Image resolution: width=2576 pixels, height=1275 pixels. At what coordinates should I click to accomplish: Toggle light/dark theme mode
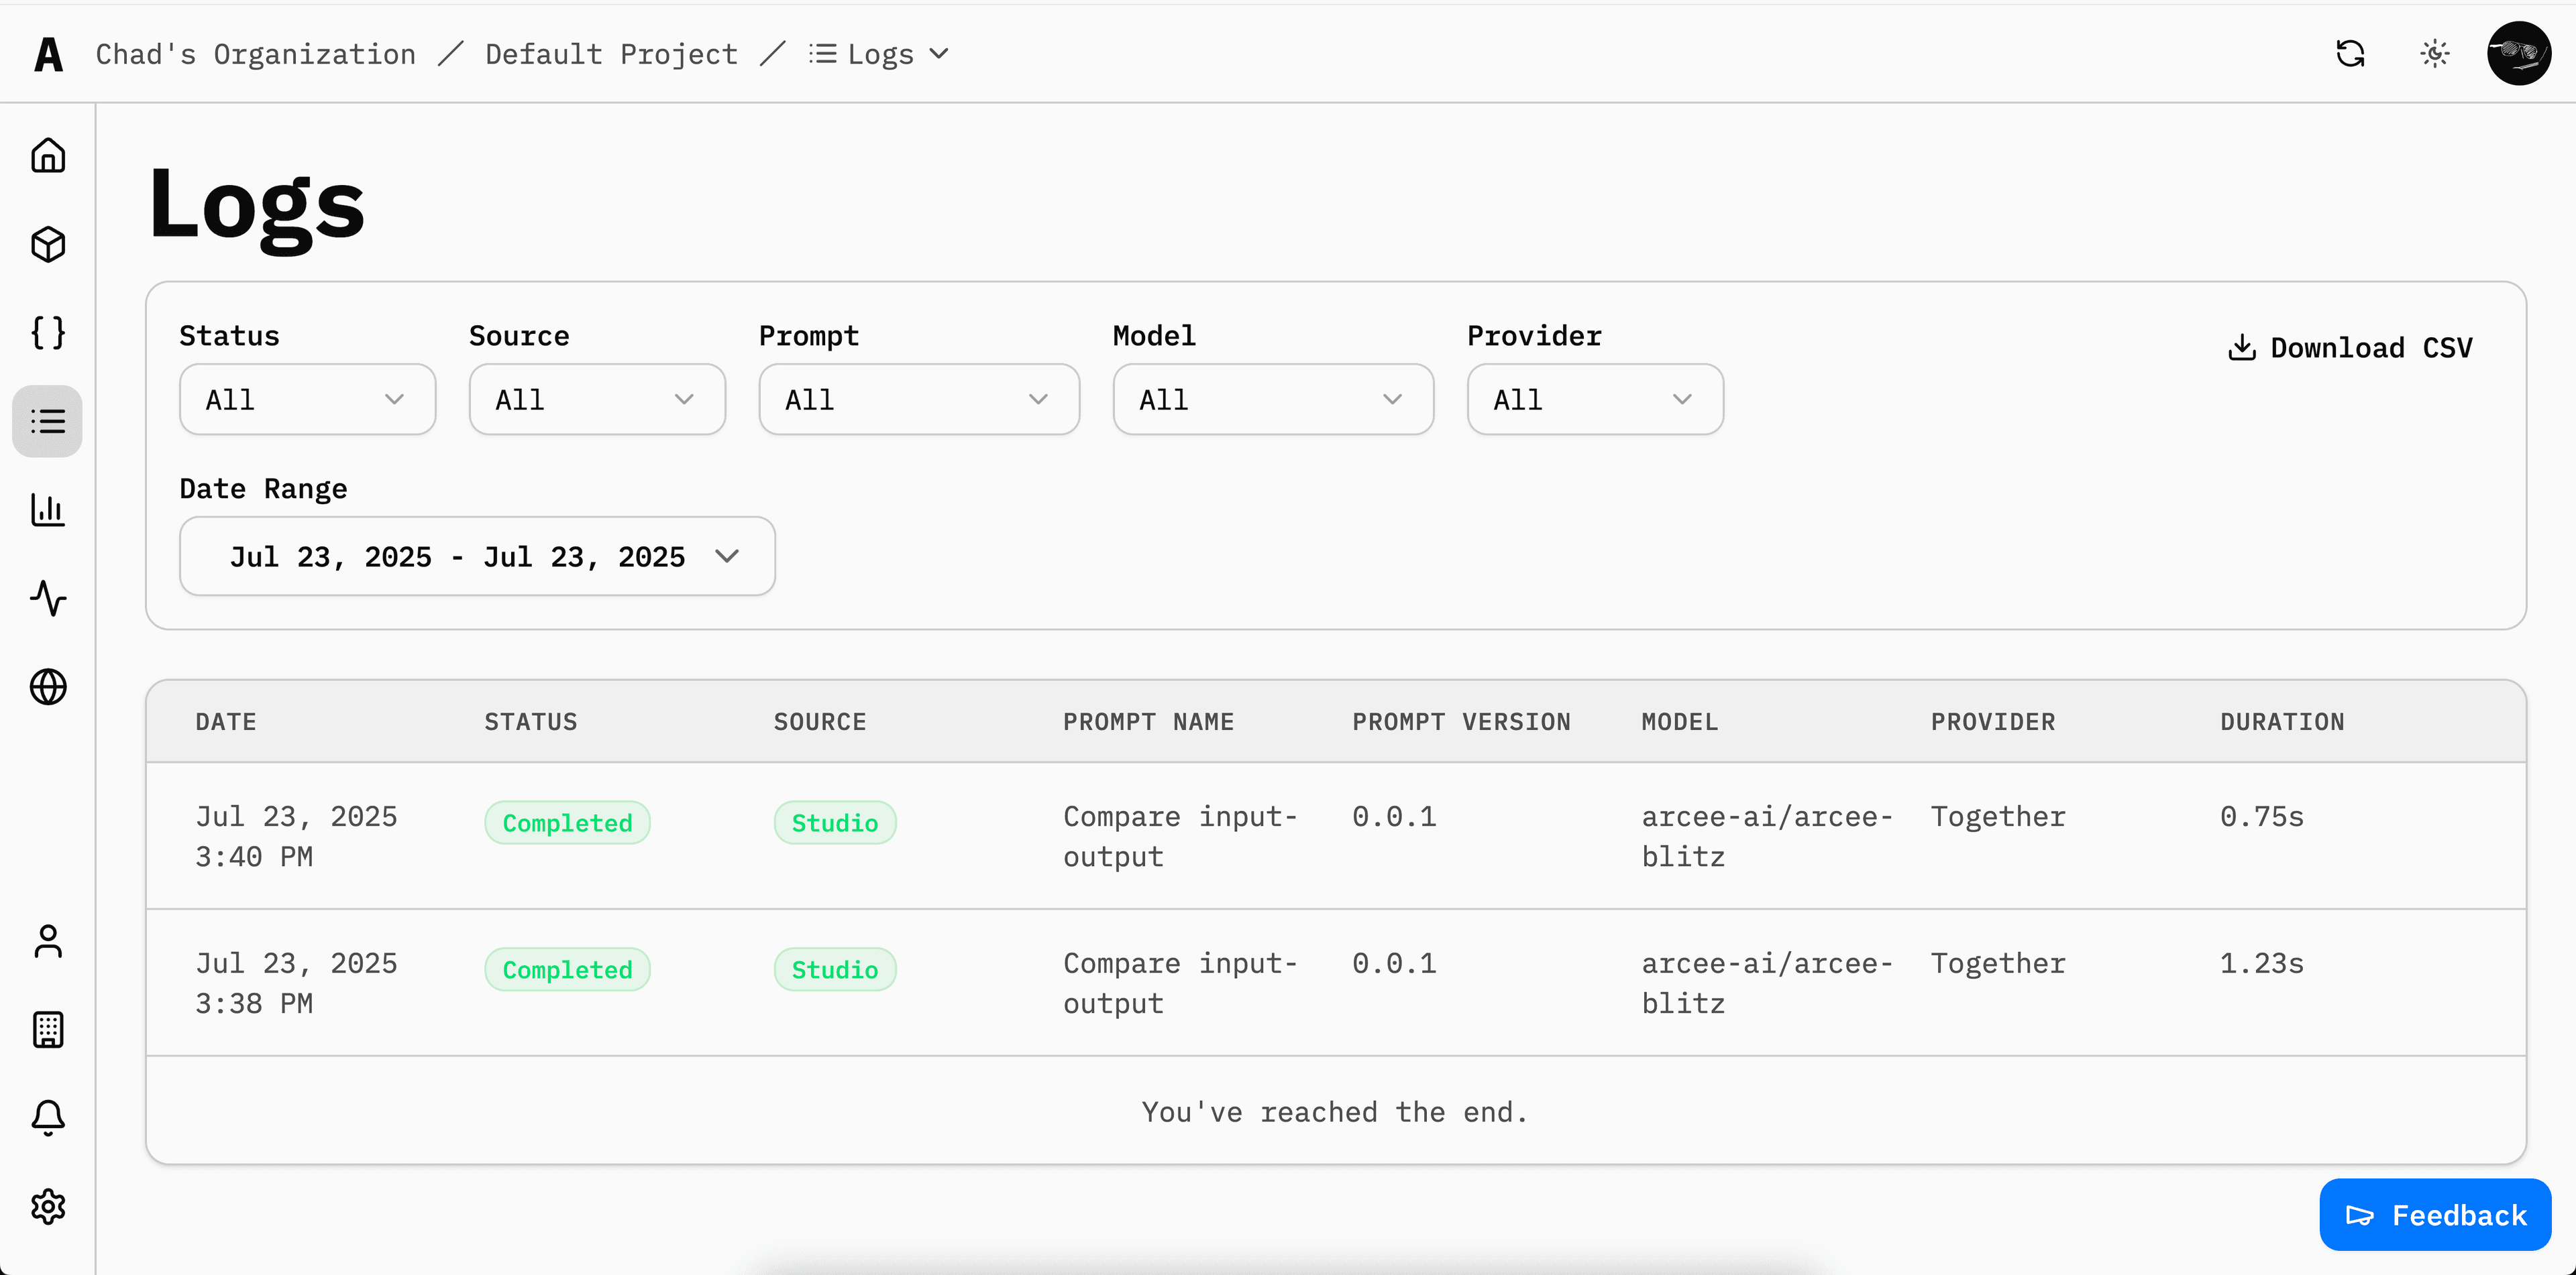pos(2434,53)
